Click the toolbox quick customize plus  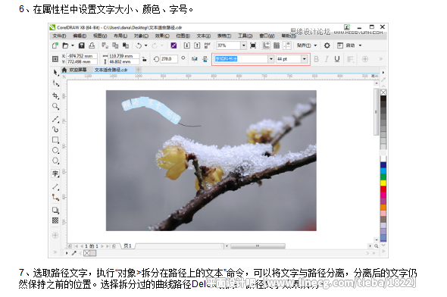point(55,235)
